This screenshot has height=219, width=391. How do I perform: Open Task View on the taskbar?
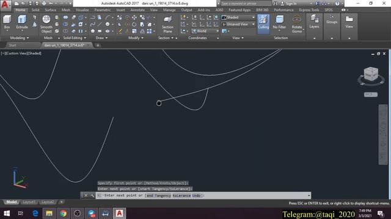pyautogui.click(x=21, y=214)
